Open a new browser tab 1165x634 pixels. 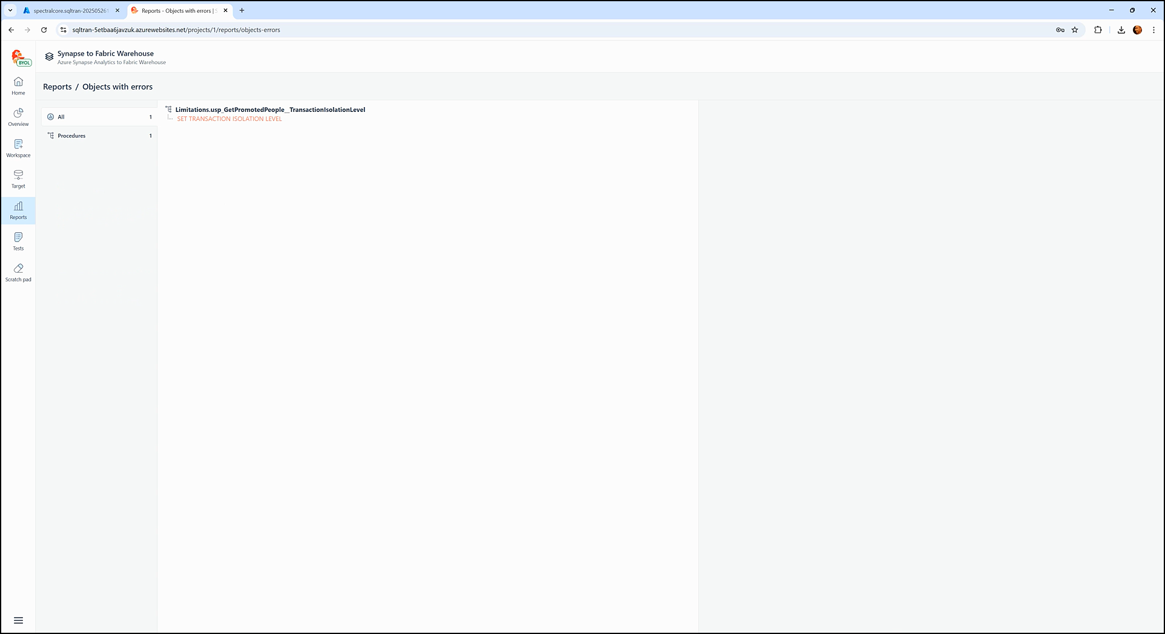(x=242, y=10)
